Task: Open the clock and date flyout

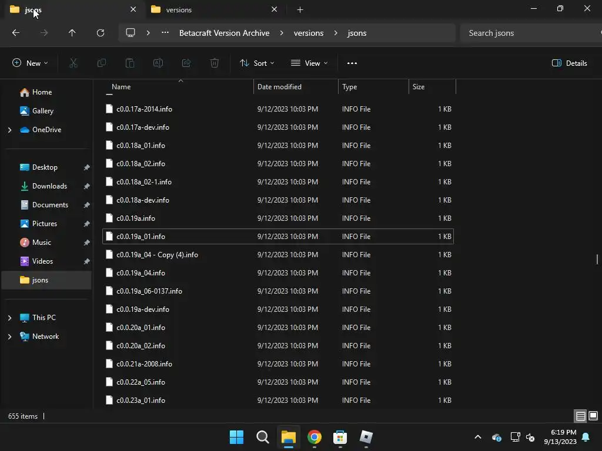Action: (560, 437)
